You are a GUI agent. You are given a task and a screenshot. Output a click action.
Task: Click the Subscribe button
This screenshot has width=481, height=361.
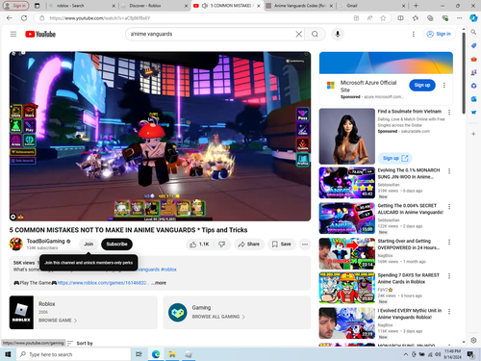116,245
